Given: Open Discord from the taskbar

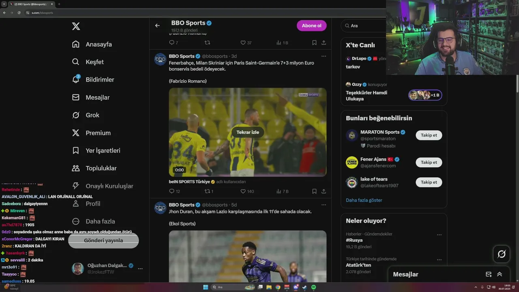Looking at the screenshot, I should (x=296, y=287).
